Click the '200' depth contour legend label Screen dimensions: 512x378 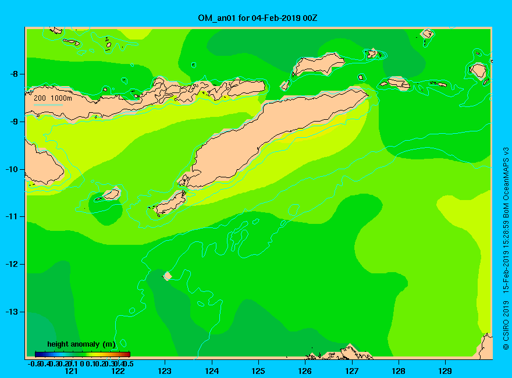[x=40, y=98]
